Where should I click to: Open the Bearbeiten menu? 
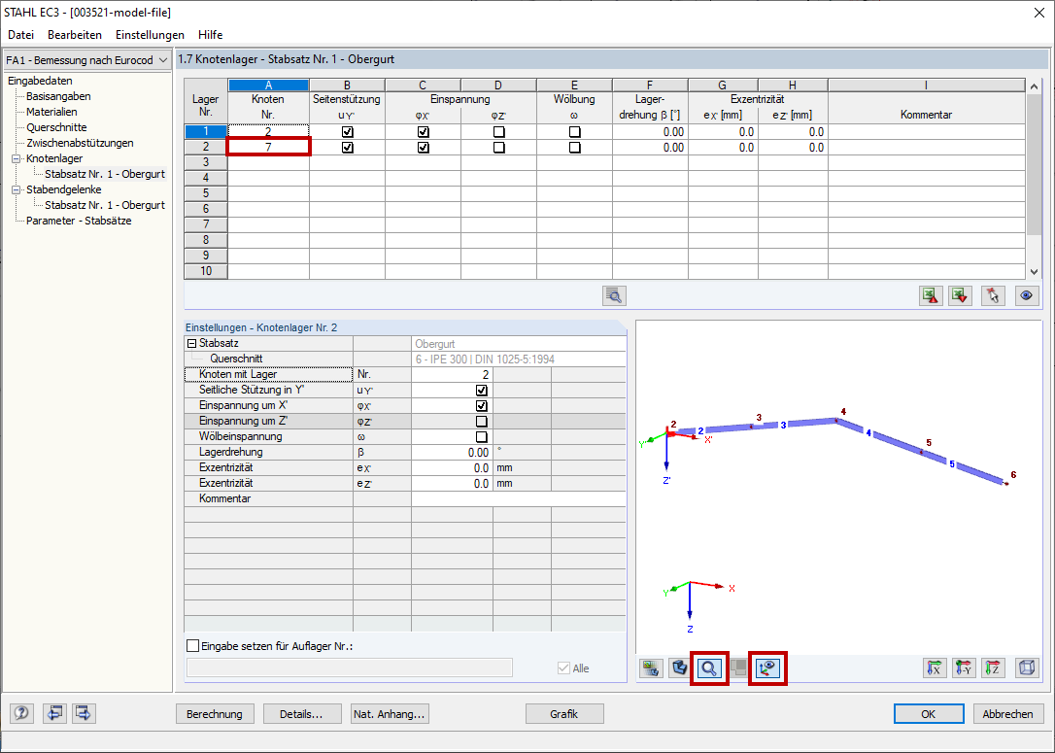click(75, 35)
